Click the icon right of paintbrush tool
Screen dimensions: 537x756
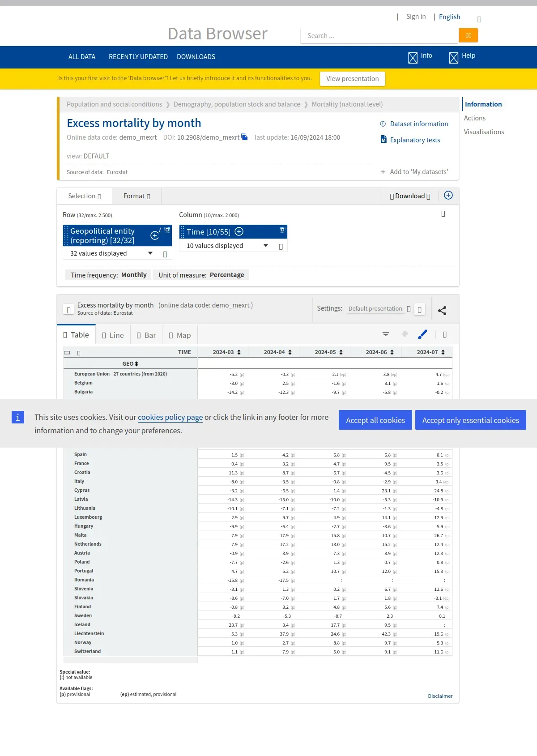click(444, 334)
